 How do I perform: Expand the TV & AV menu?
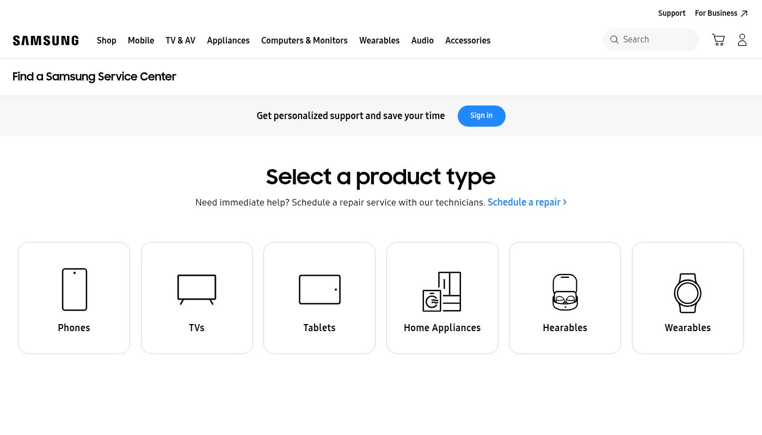coord(180,41)
